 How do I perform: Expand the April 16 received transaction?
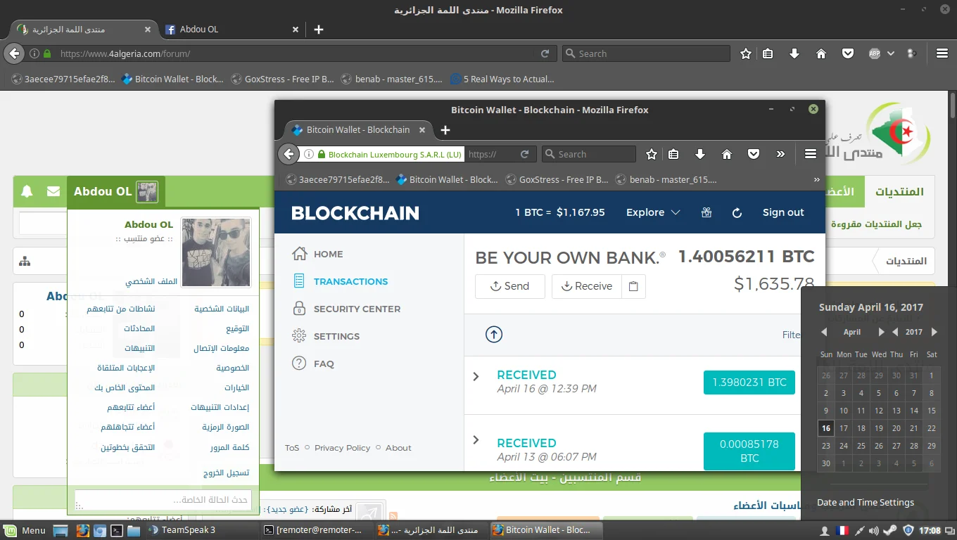[x=476, y=376]
